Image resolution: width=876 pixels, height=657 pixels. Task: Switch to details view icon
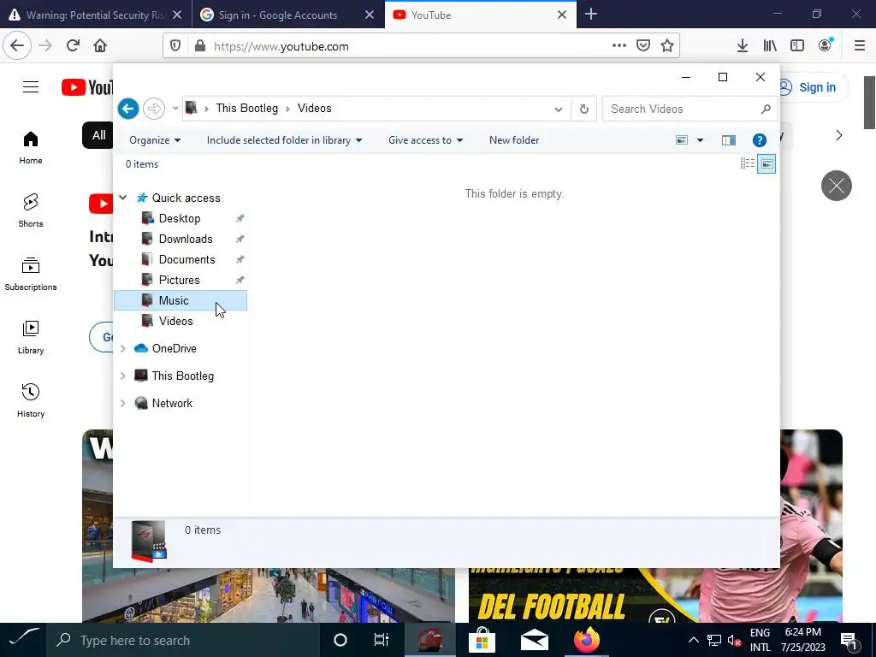coord(747,163)
